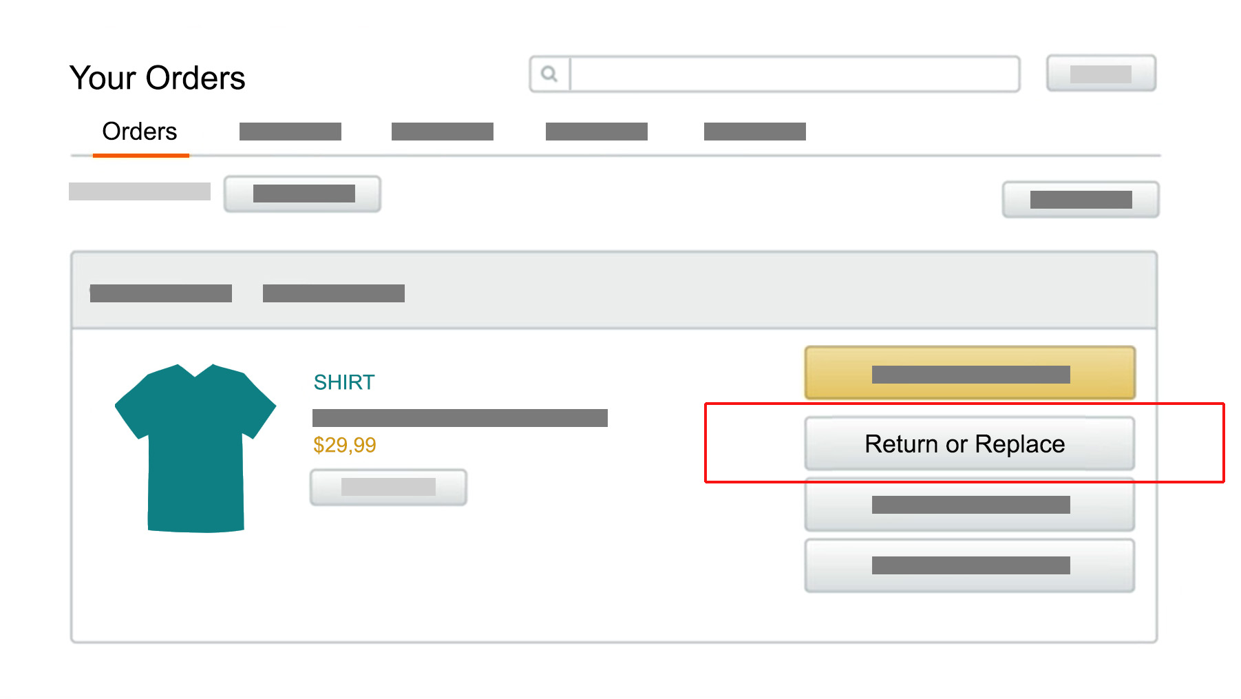The height and width of the screenshot is (699, 1241).
Task: Open the SHIRT product title link
Action: coord(344,382)
